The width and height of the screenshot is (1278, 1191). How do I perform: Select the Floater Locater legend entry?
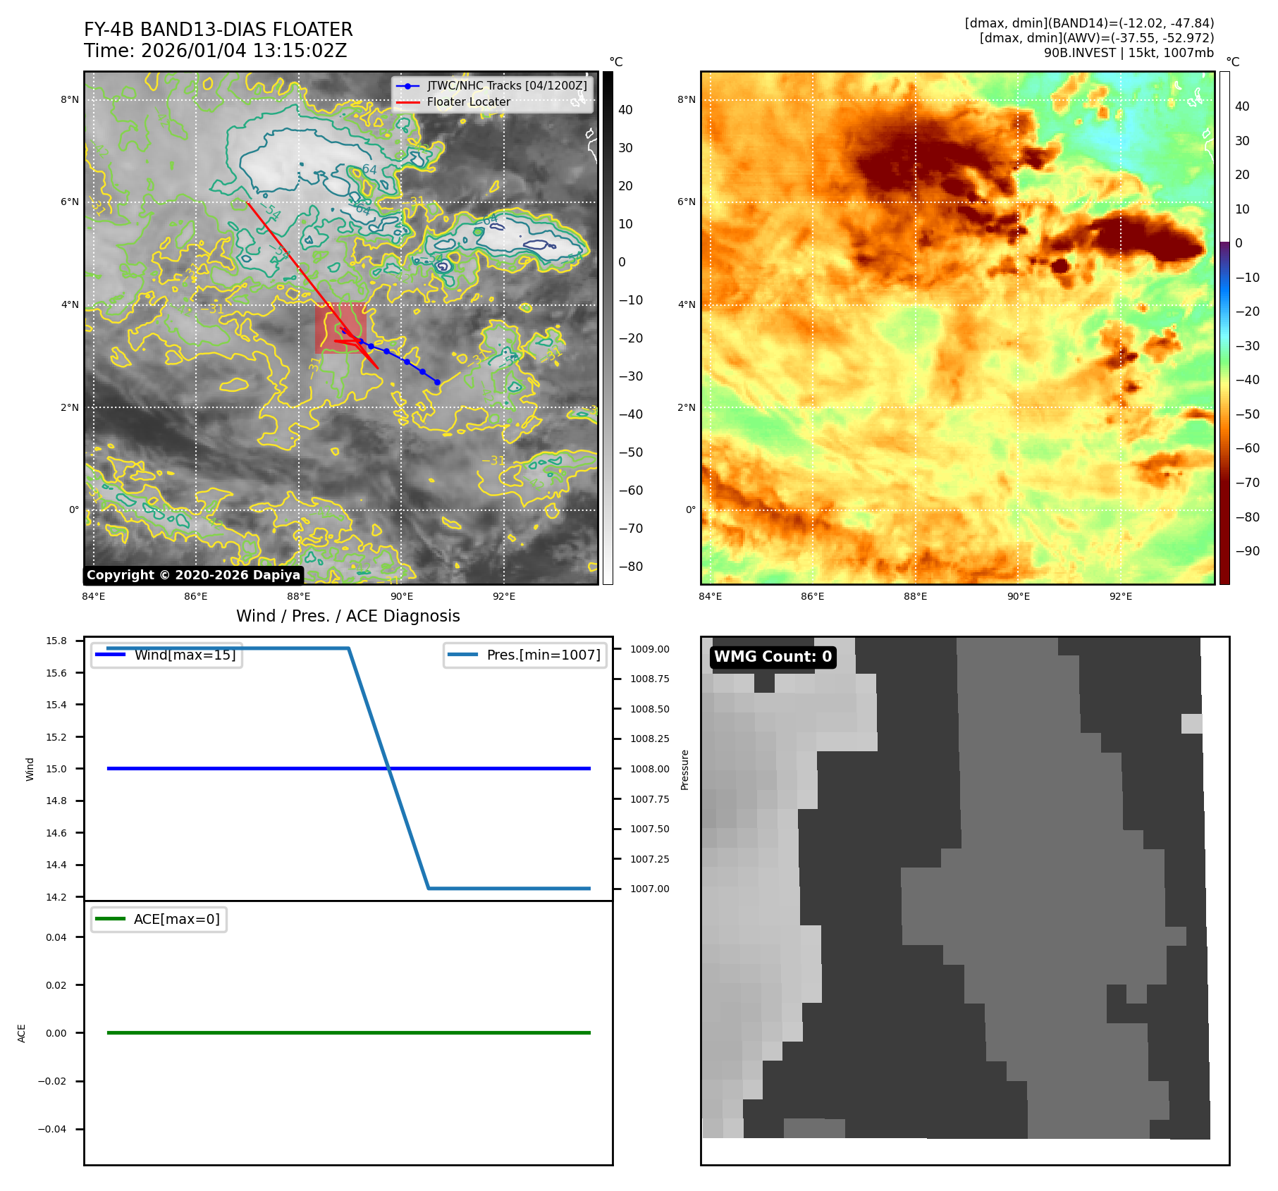(468, 101)
